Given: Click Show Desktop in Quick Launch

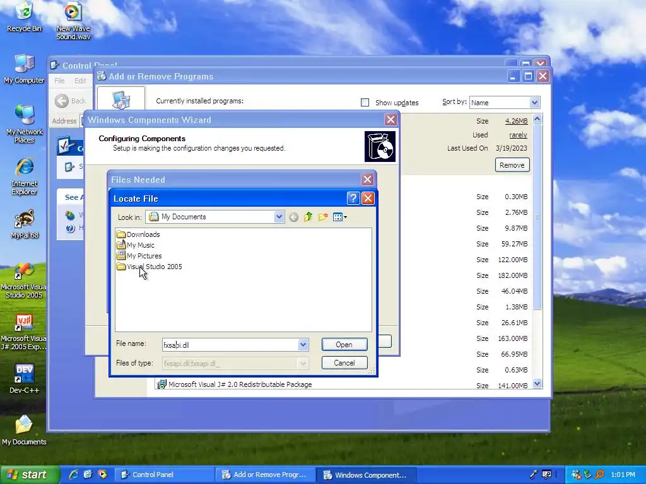Looking at the screenshot, I should point(88,475).
